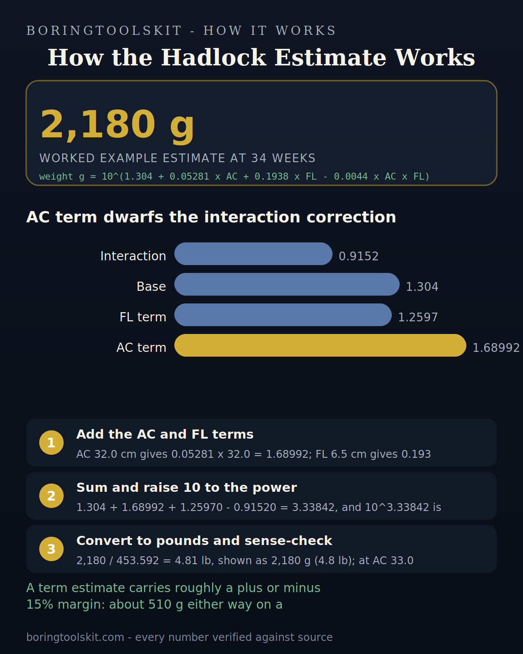523x654 pixels.
Task: Click the Hadlock weight formula text
Action: [x=234, y=177]
